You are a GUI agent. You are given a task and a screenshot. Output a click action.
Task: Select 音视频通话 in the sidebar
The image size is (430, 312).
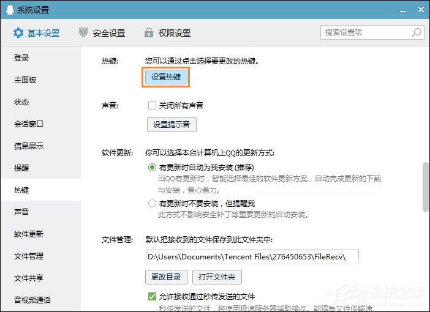(x=41, y=300)
